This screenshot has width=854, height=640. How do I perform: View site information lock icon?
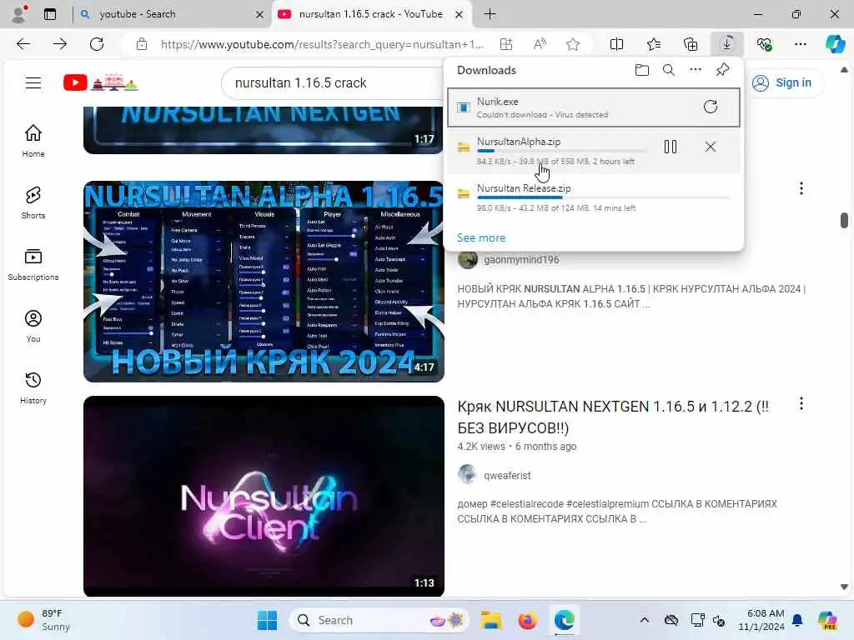(142, 44)
